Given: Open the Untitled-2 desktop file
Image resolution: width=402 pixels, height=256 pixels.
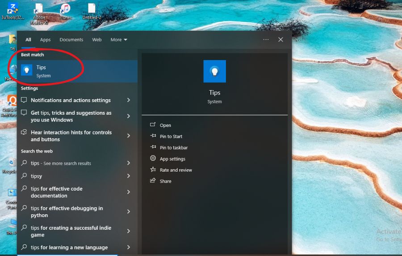Looking at the screenshot, I should [92, 11].
